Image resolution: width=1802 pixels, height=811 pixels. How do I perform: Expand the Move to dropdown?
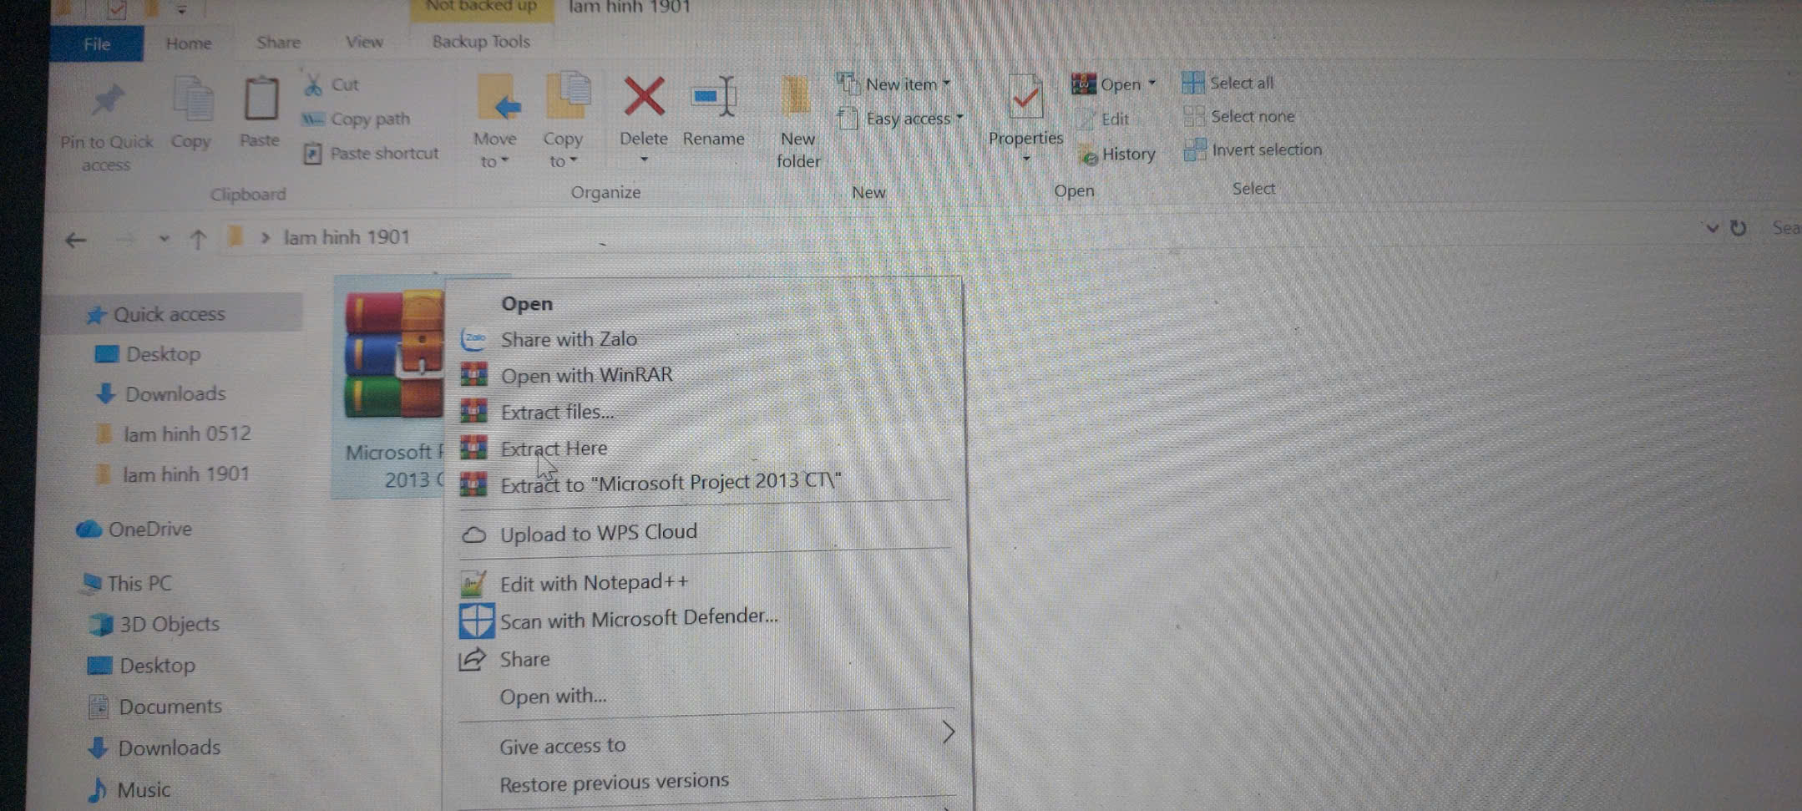[x=494, y=161]
